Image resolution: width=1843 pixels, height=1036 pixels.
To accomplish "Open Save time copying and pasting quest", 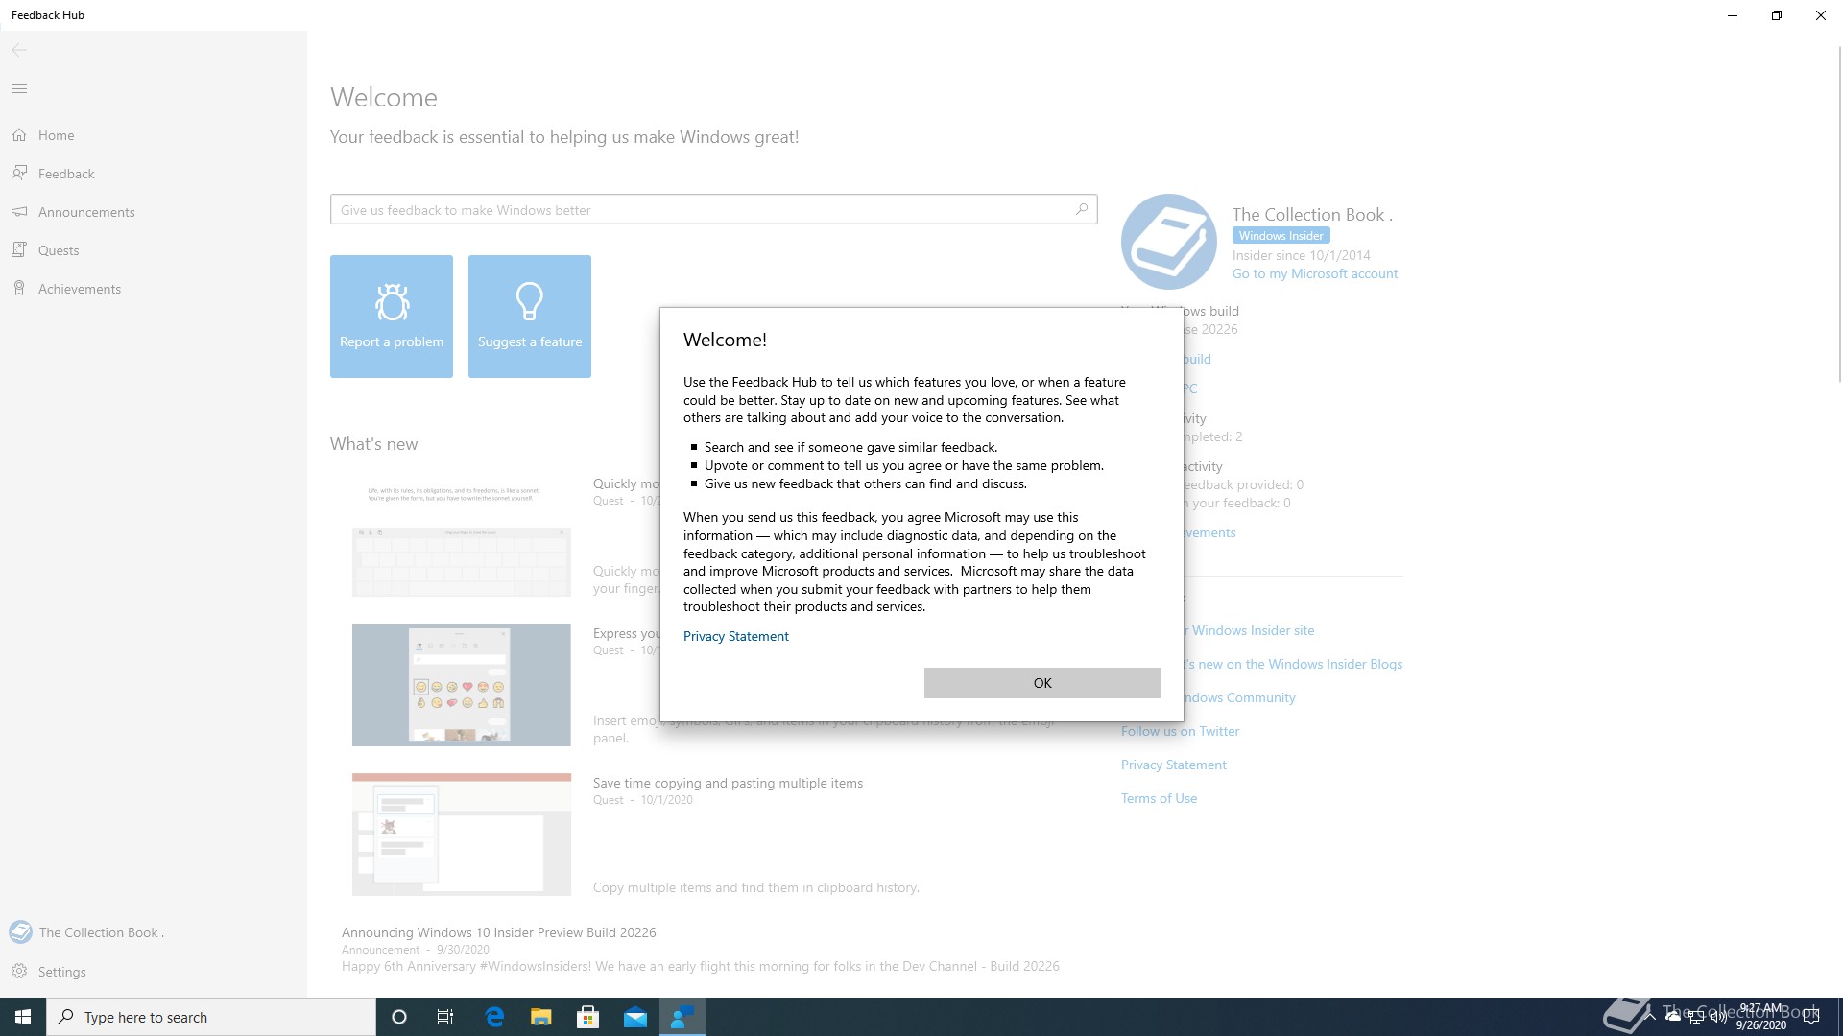I will pyautogui.click(x=728, y=784).
